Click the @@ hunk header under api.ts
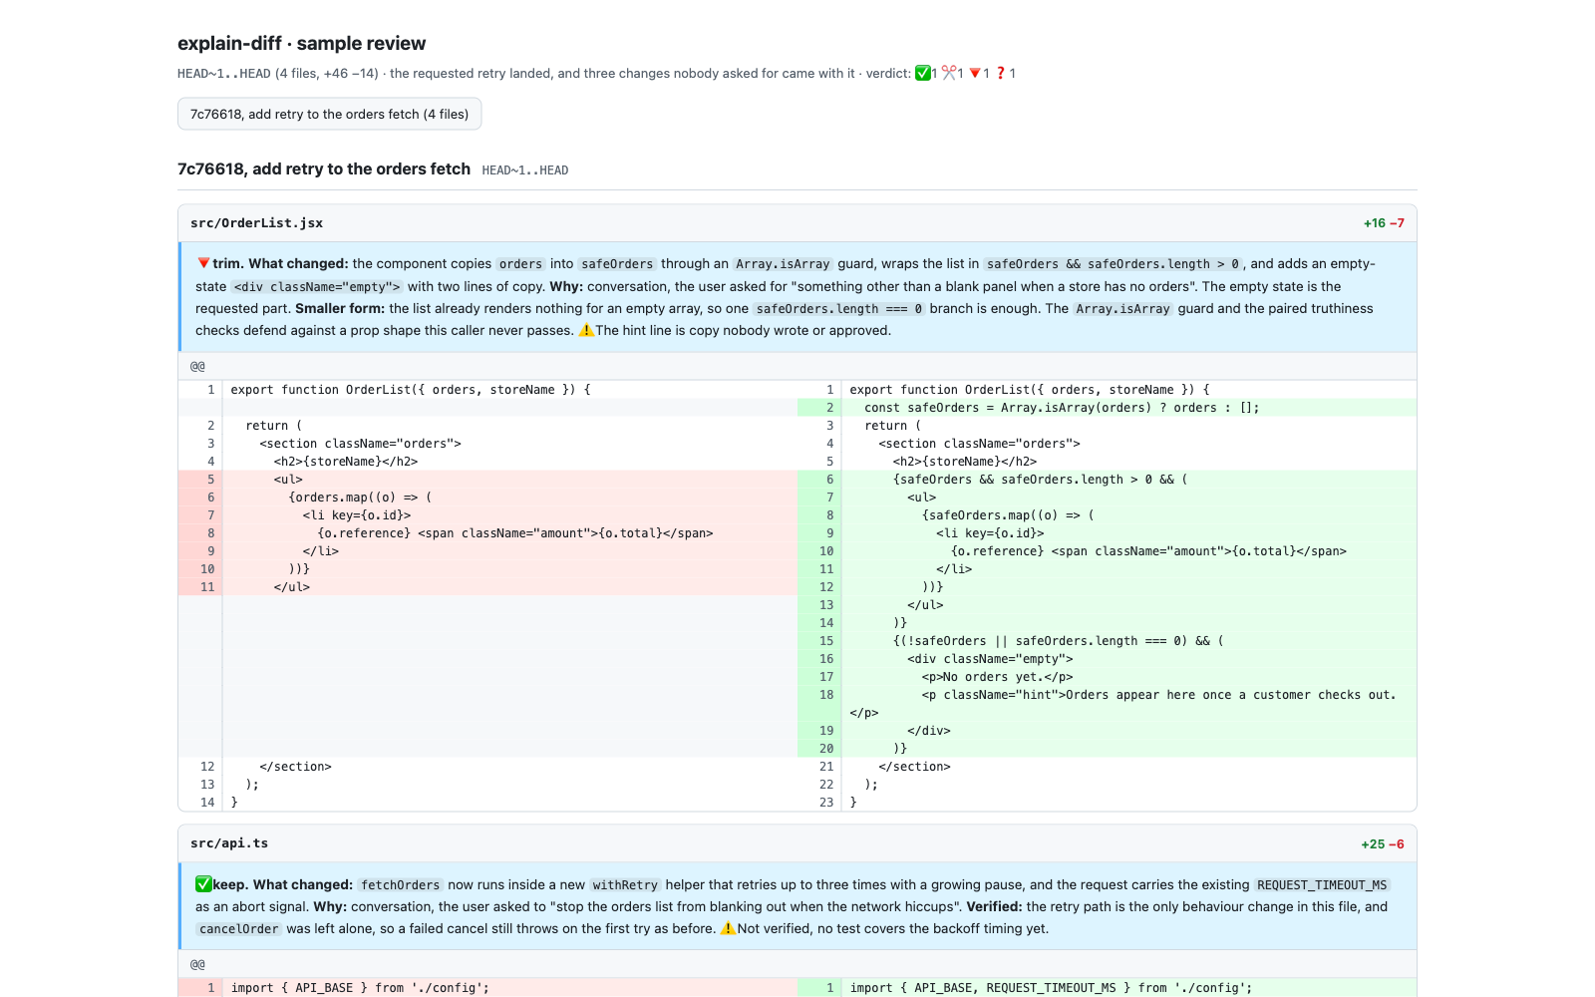Viewport: 1595px width, 997px height. (x=797, y=964)
